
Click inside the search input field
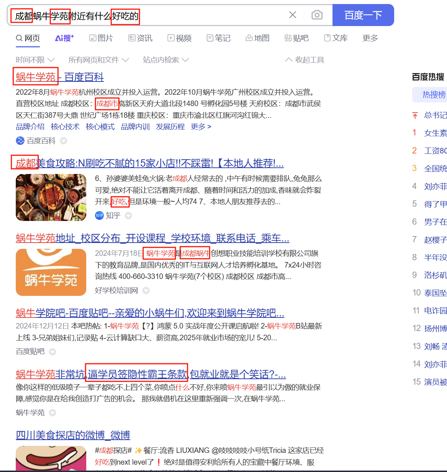click(206, 15)
